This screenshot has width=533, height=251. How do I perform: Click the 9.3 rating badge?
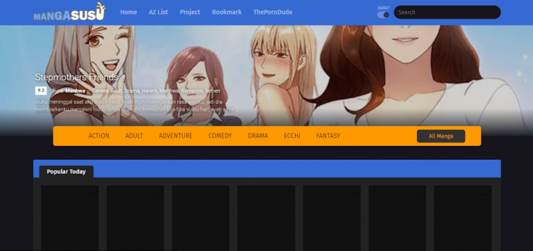(x=41, y=91)
